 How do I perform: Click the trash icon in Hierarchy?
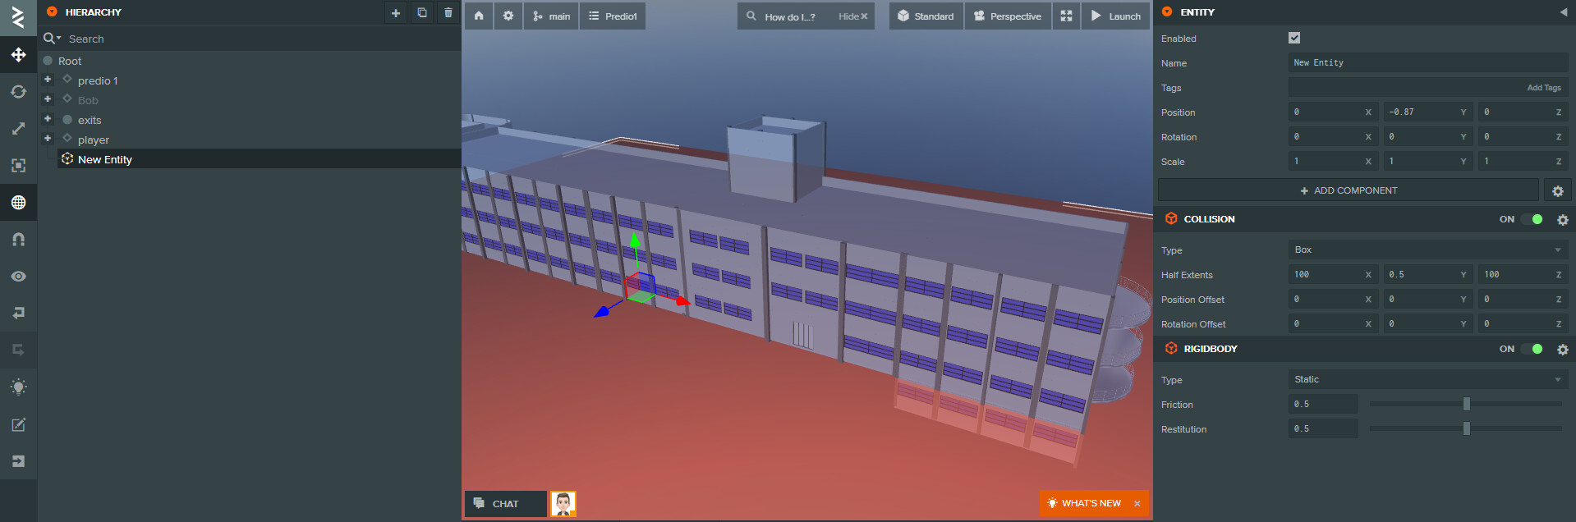point(448,13)
